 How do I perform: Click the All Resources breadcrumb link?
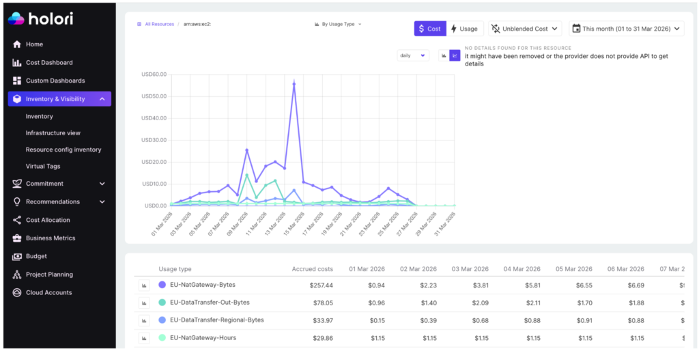click(159, 24)
